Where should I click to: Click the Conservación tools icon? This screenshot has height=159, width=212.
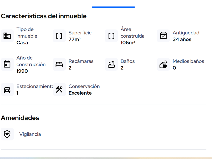pos(59,90)
